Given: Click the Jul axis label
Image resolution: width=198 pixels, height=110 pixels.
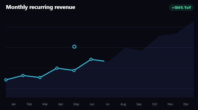Looking at the screenshot, I should pos(108,104).
